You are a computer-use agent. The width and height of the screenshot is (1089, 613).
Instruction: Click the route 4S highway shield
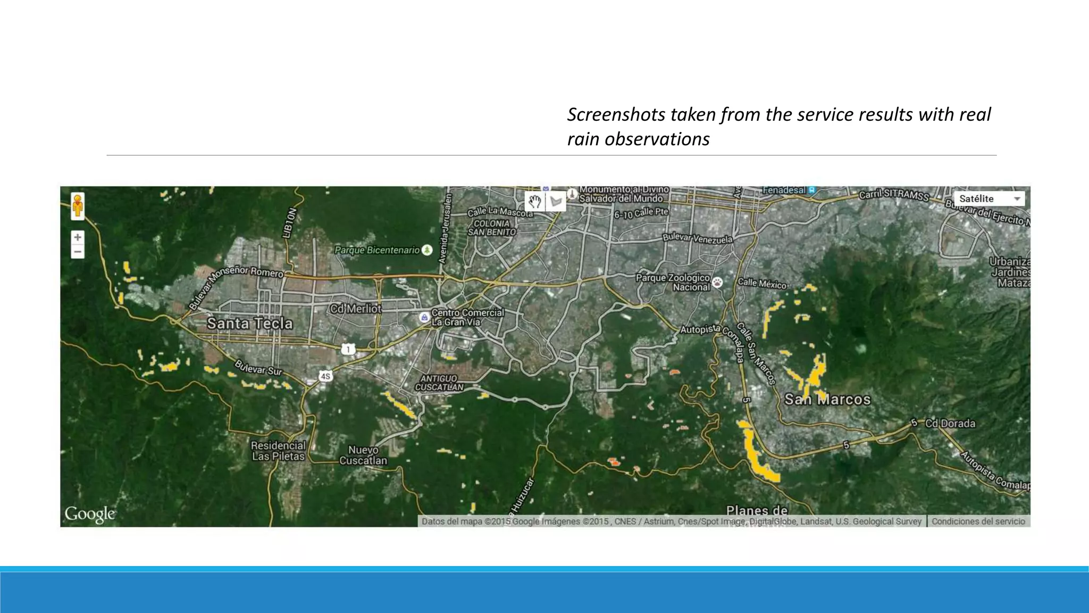point(325,376)
